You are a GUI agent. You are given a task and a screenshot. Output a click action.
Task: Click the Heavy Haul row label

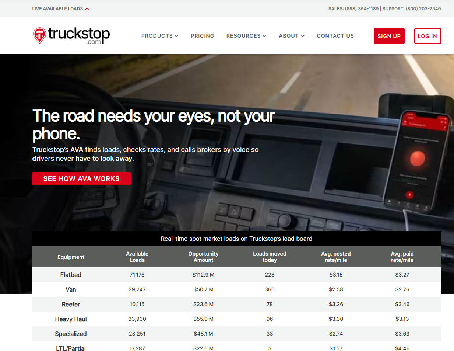click(71, 319)
